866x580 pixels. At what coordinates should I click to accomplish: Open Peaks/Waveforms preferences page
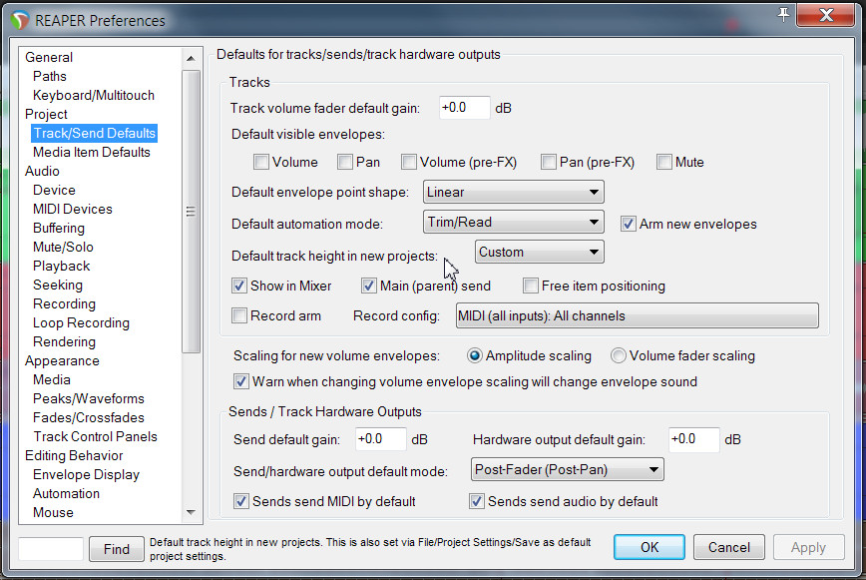(x=89, y=398)
